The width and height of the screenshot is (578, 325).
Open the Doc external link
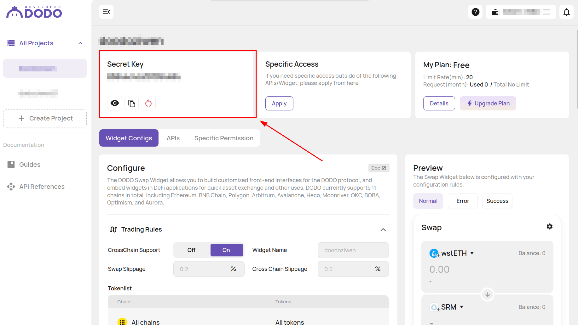(379, 168)
